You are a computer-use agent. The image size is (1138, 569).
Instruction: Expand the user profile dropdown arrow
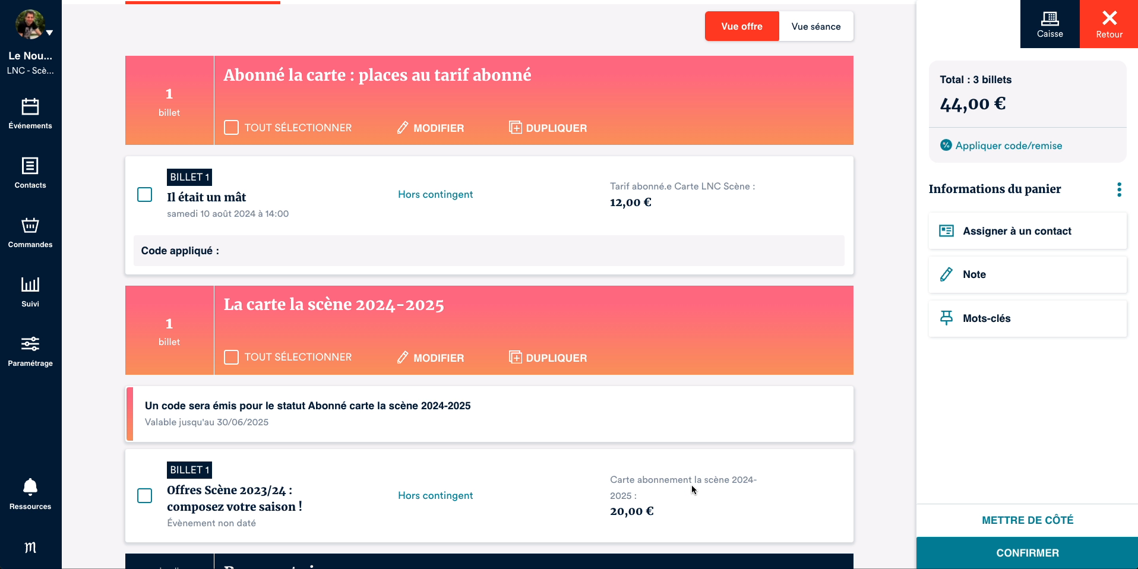point(50,33)
